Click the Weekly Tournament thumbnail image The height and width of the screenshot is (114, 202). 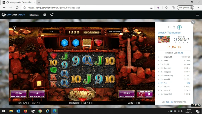pyautogui.click(x=164, y=39)
